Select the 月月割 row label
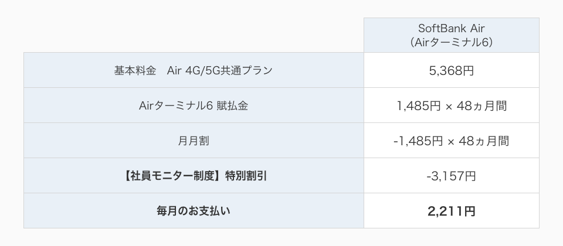This screenshot has height=246, width=563. [x=194, y=141]
